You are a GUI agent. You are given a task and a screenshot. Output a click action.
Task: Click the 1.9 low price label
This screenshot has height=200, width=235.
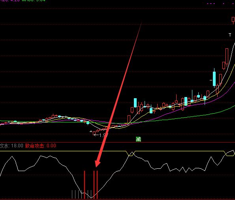click(101, 135)
